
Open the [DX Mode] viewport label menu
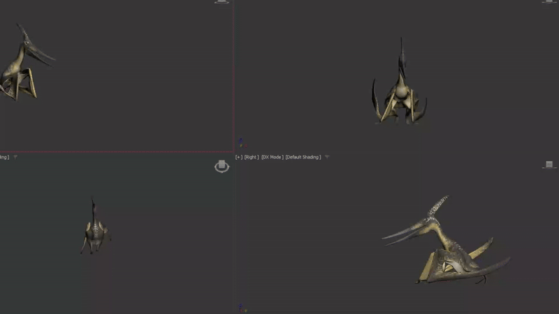tap(273, 157)
